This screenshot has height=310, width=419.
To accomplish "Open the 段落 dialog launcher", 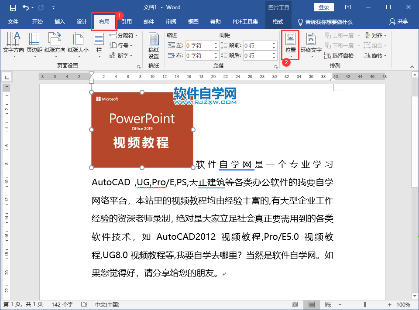I will point(276,67).
